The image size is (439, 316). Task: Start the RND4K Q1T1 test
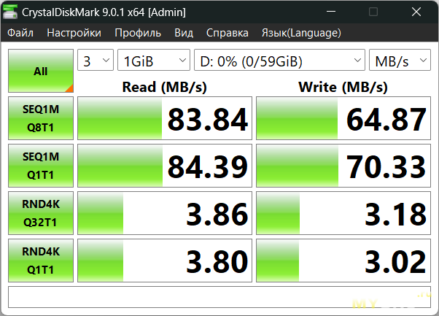click(x=41, y=261)
